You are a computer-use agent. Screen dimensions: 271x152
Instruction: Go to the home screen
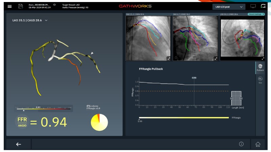point(258,144)
